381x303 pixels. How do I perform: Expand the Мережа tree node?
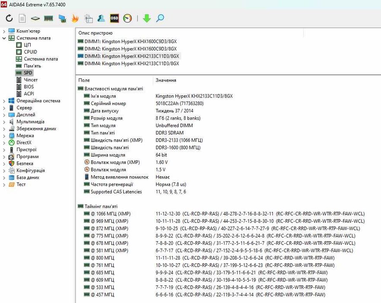click(x=4, y=135)
